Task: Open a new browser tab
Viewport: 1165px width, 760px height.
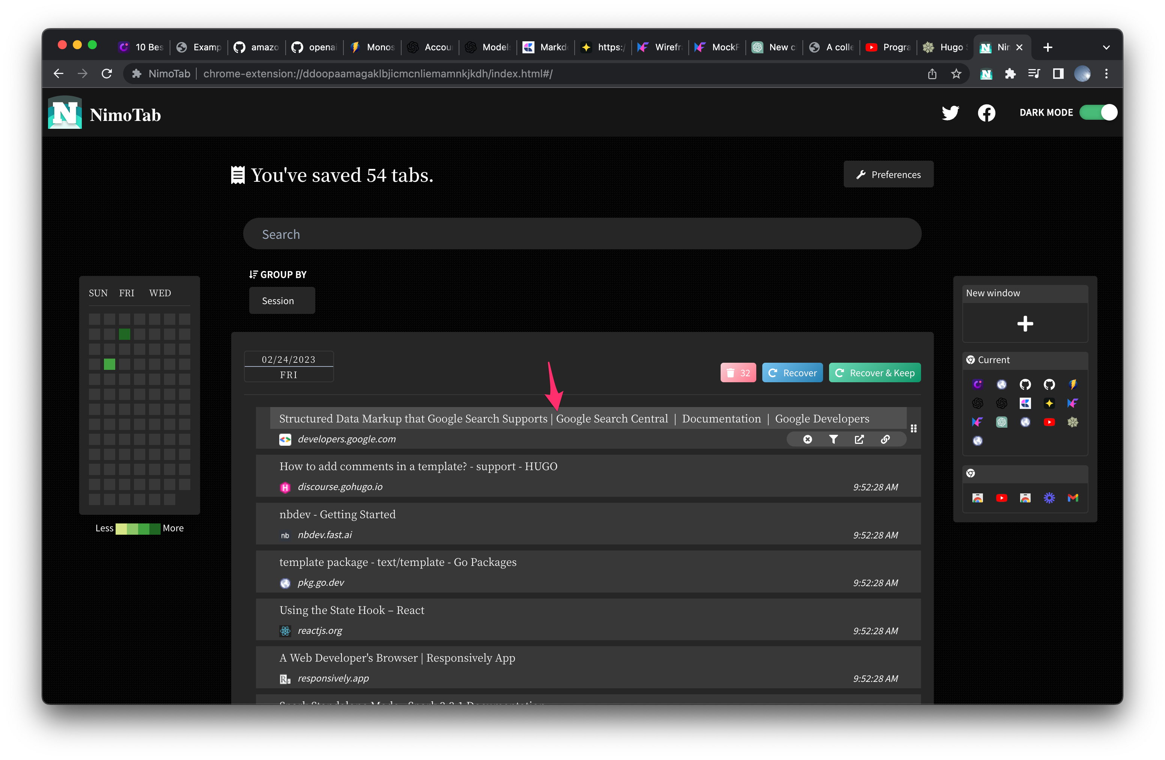Action: point(1048,47)
